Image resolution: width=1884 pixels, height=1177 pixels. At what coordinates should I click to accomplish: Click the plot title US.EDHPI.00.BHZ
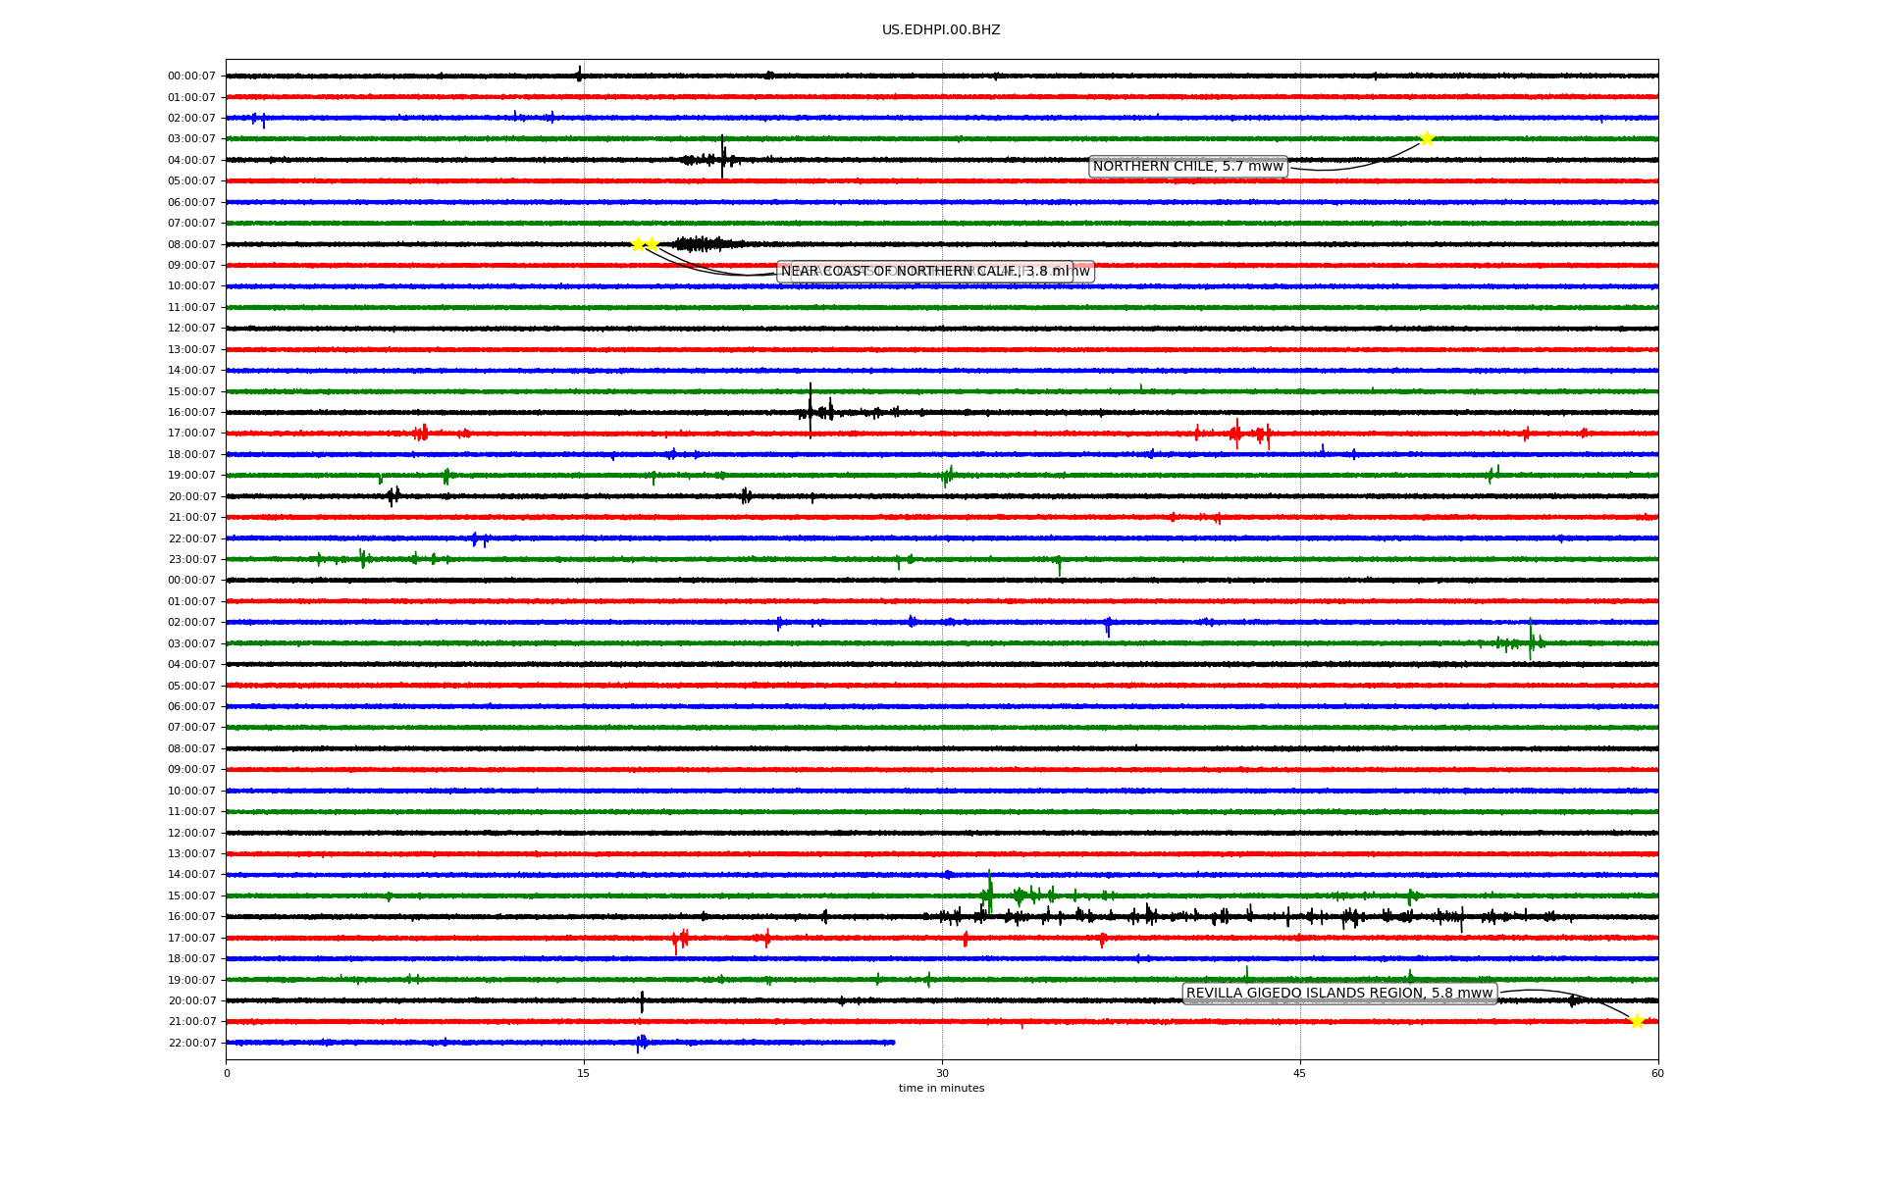click(941, 30)
